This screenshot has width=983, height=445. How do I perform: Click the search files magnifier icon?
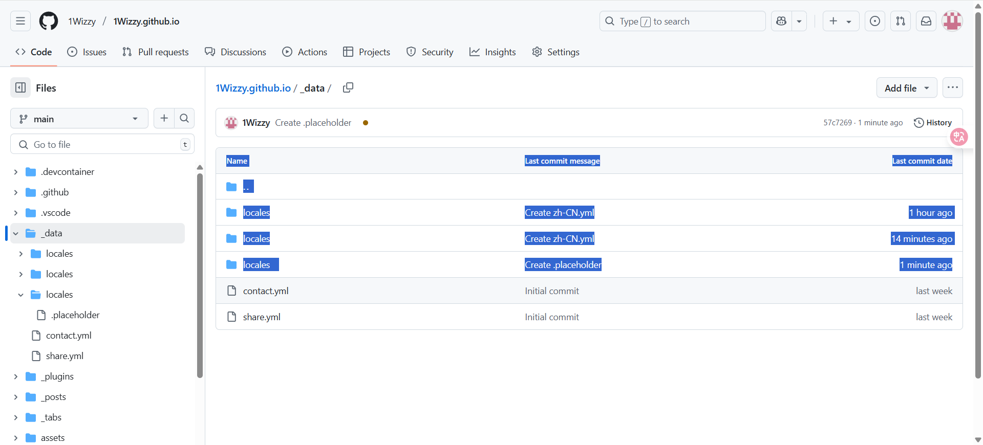pos(184,119)
